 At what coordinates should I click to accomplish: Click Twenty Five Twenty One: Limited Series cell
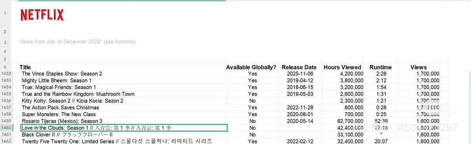117,141
